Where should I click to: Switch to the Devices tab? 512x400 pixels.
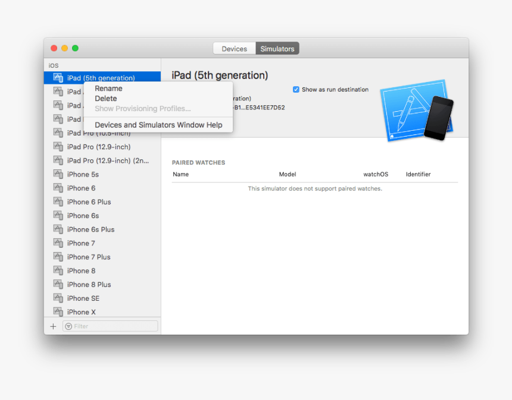(x=234, y=48)
